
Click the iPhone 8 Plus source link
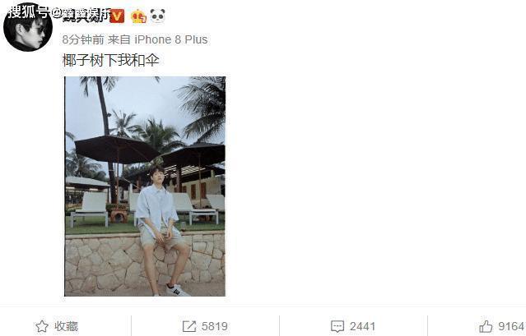point(171,39)
